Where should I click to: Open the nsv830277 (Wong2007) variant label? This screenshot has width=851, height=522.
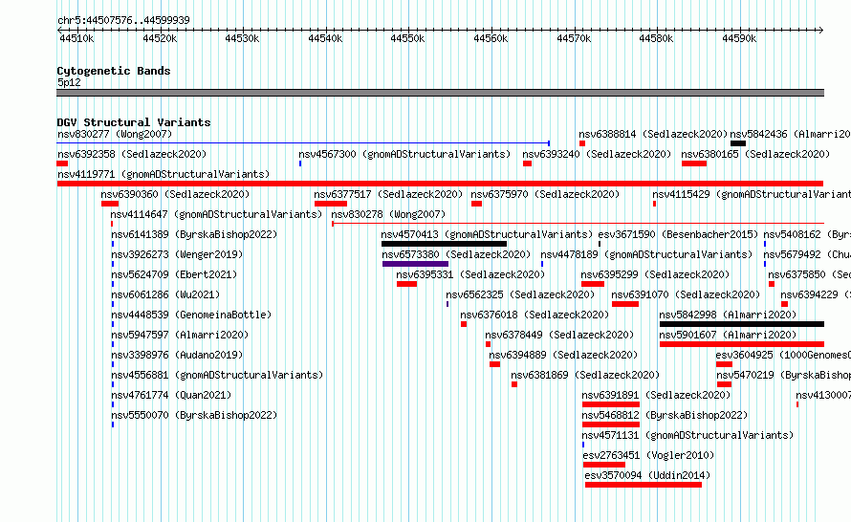(x=115, y=134)
